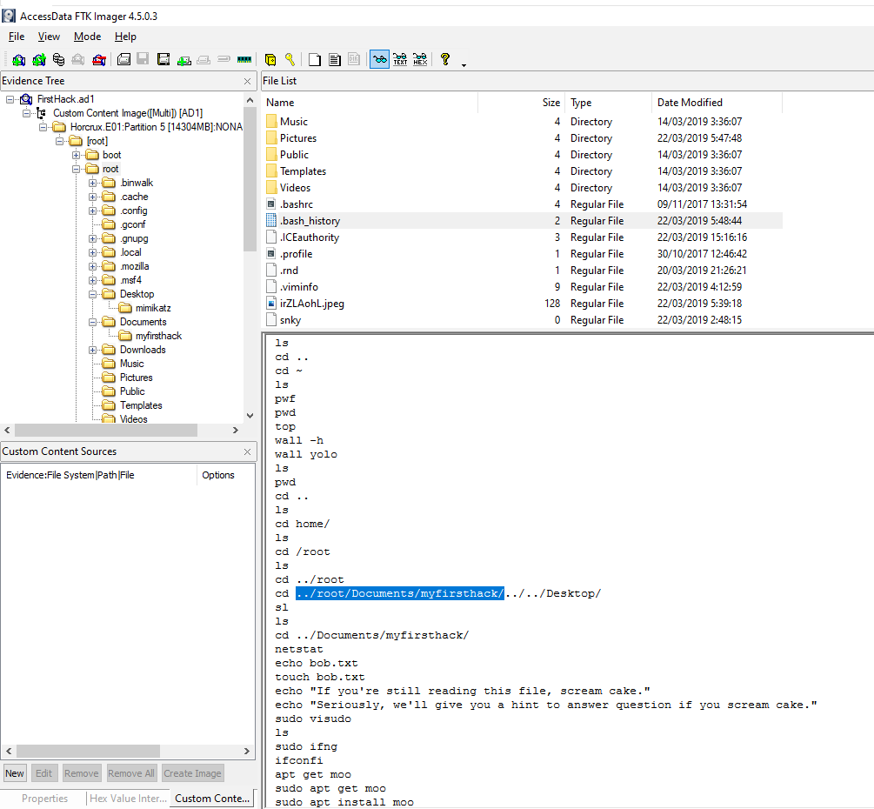Click the Create Disk Image toolbar icon
The width and height of the screenshot is (874, 809).
[x=123, y=59]
